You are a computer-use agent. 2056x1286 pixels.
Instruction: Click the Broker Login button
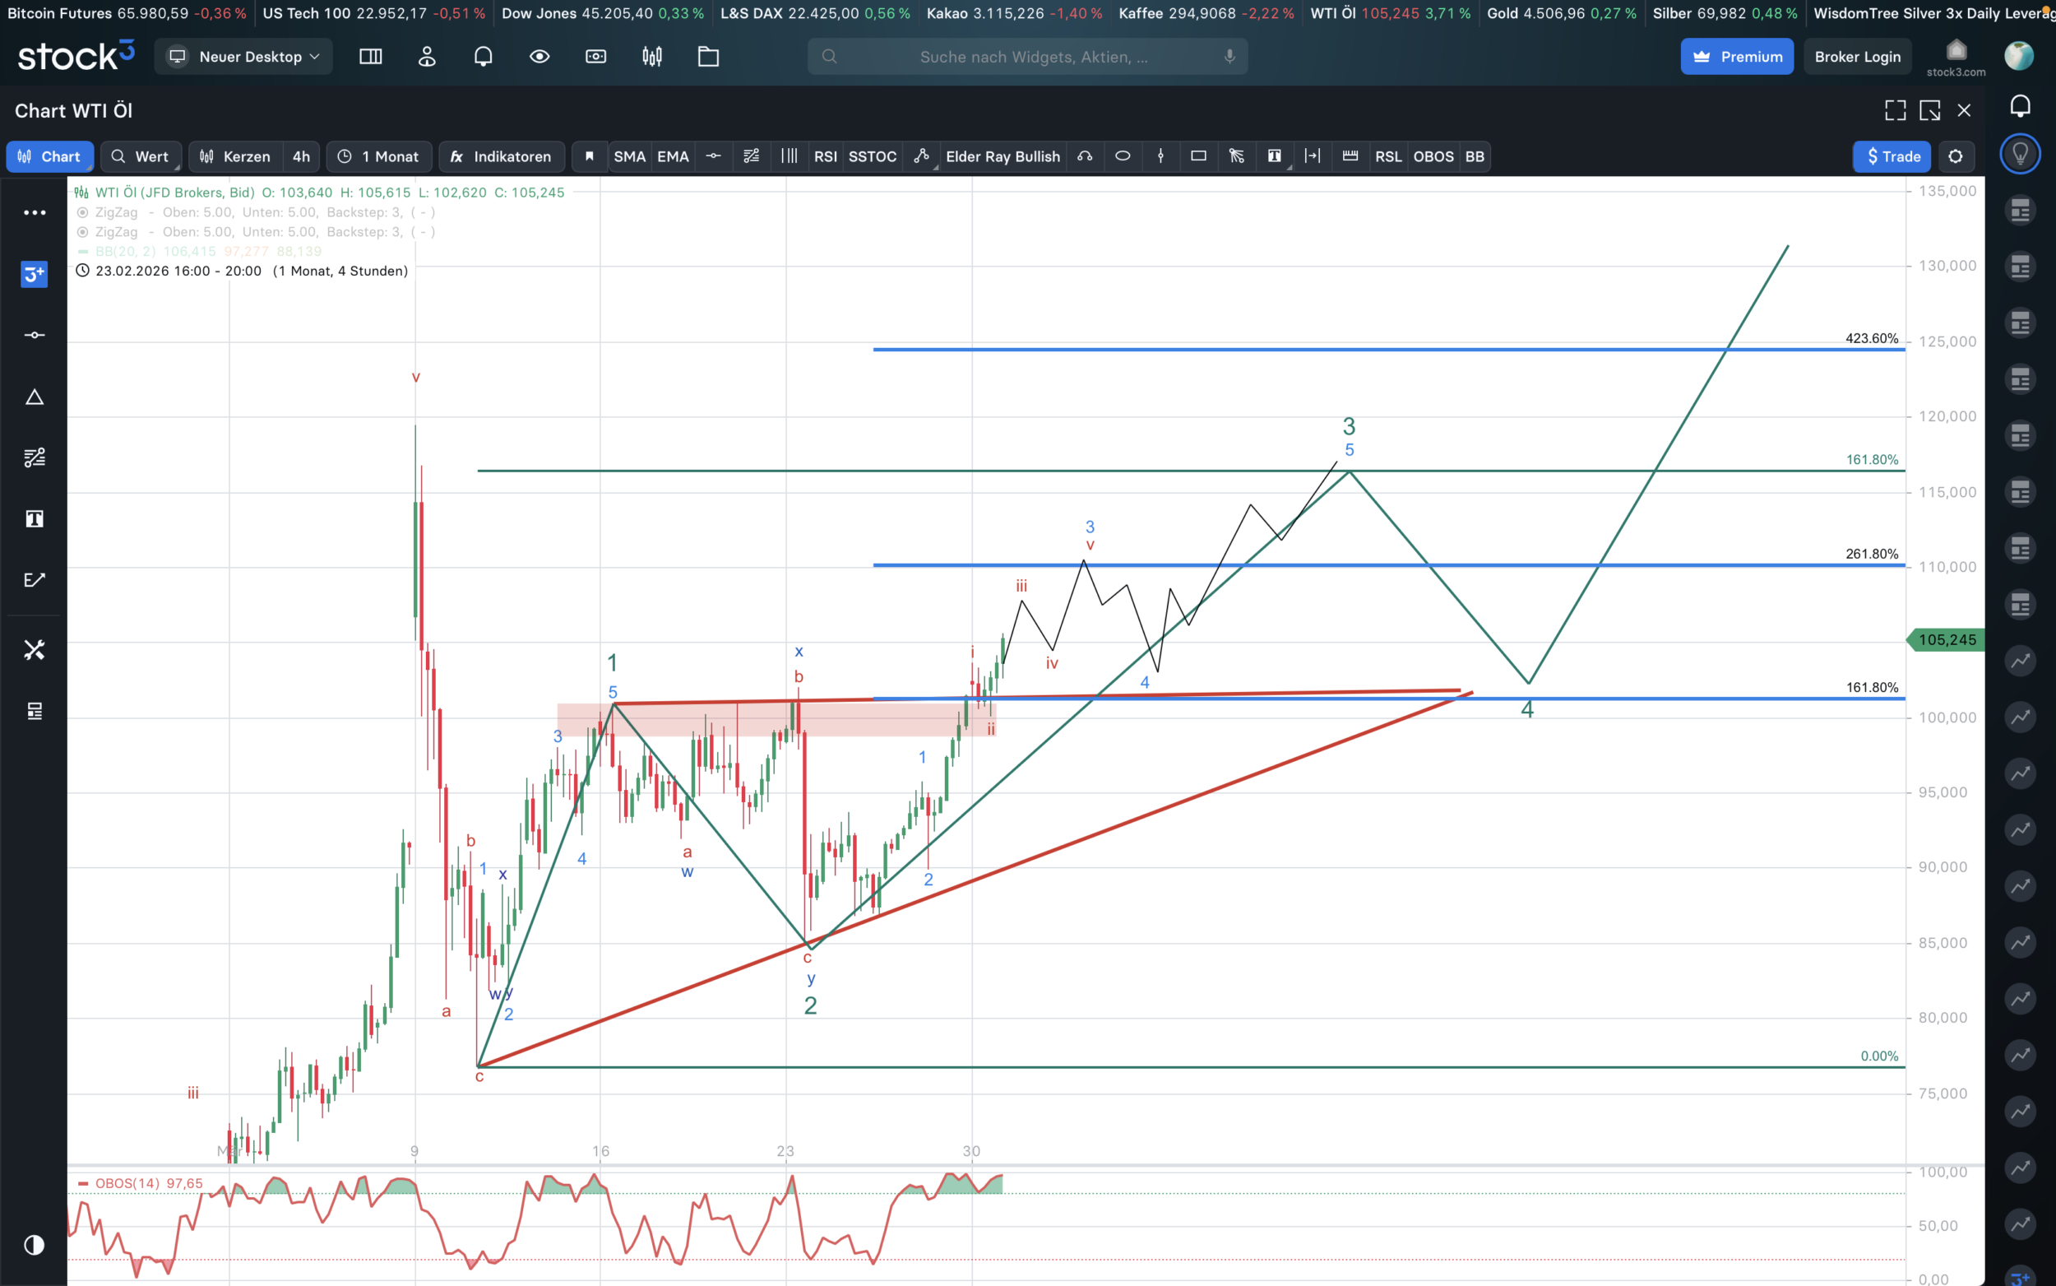1857,57
